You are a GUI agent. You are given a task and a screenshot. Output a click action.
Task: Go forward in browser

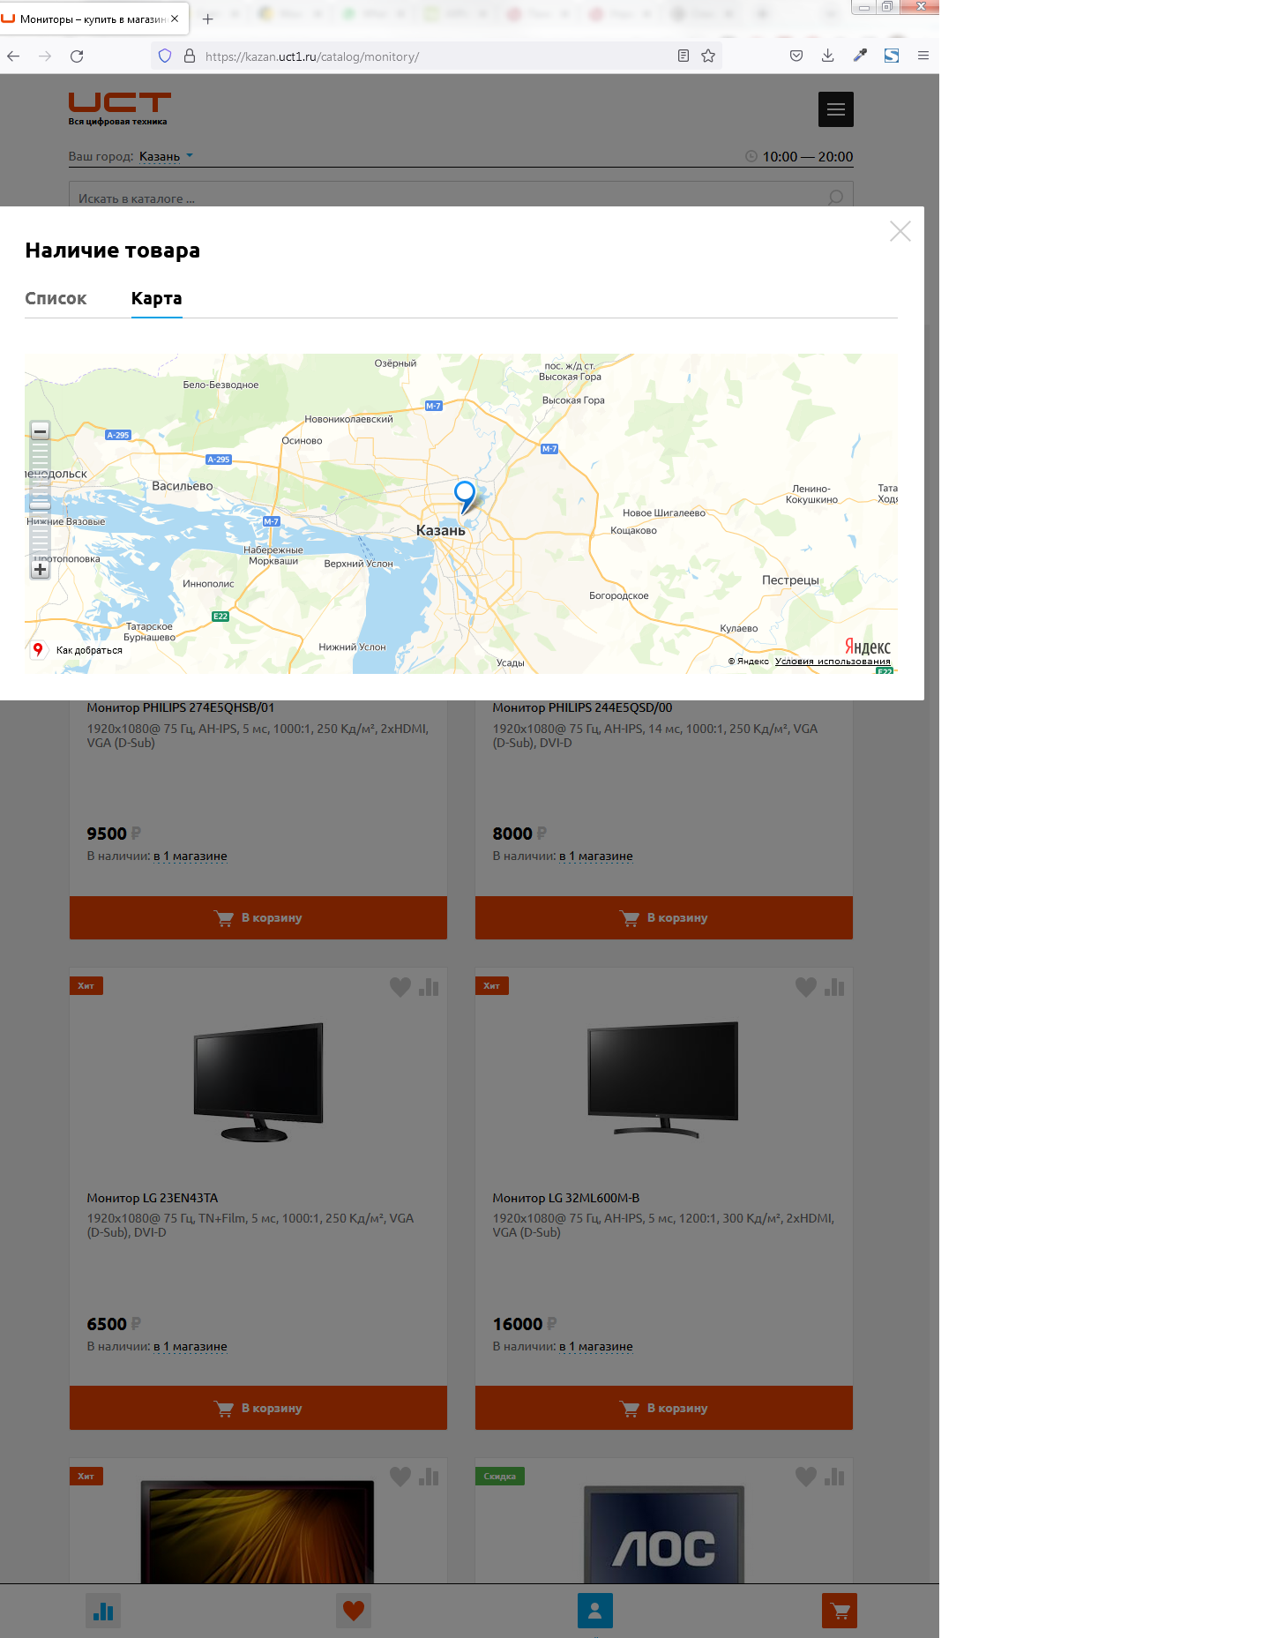tap(45, 56)
